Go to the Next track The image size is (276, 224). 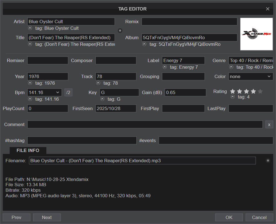coord(47,217)
